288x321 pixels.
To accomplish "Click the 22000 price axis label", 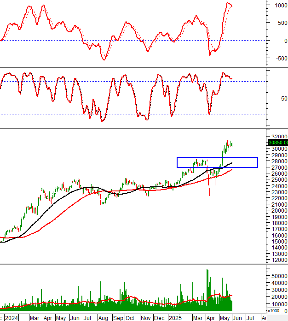I will [279, 198].
